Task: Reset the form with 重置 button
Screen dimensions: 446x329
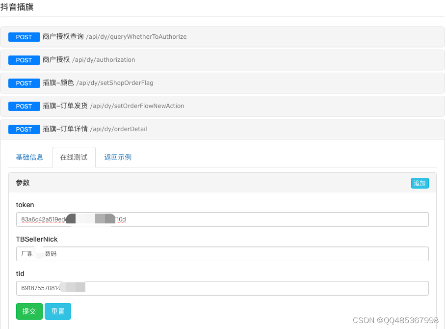Action: [58, 311]
